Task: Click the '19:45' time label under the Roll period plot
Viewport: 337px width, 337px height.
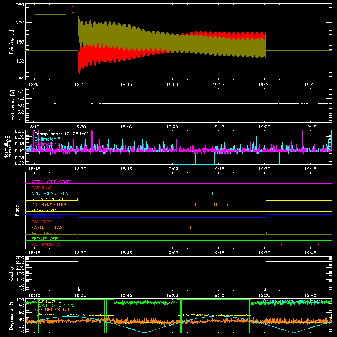Action: pyautogui.click(x=310, y=127)
